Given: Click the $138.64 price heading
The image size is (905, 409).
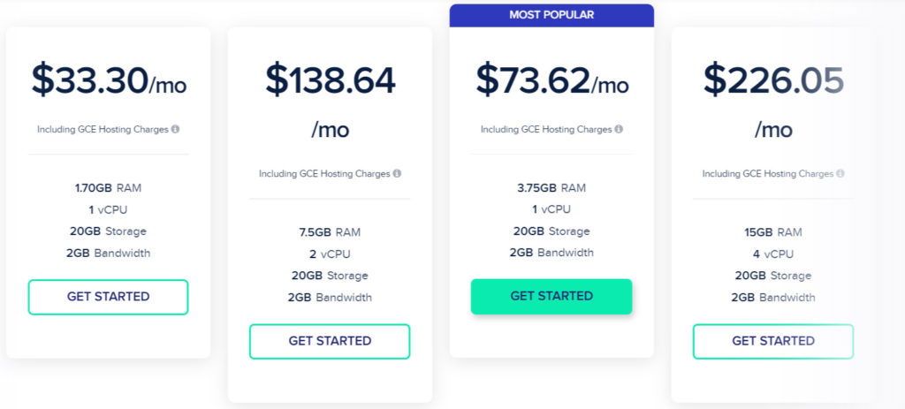Looking at the screenshot, I should (x=331, y=80).
